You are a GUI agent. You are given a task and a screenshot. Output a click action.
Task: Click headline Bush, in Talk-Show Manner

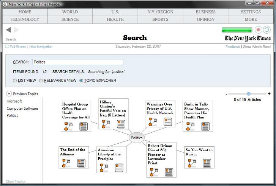197,111
